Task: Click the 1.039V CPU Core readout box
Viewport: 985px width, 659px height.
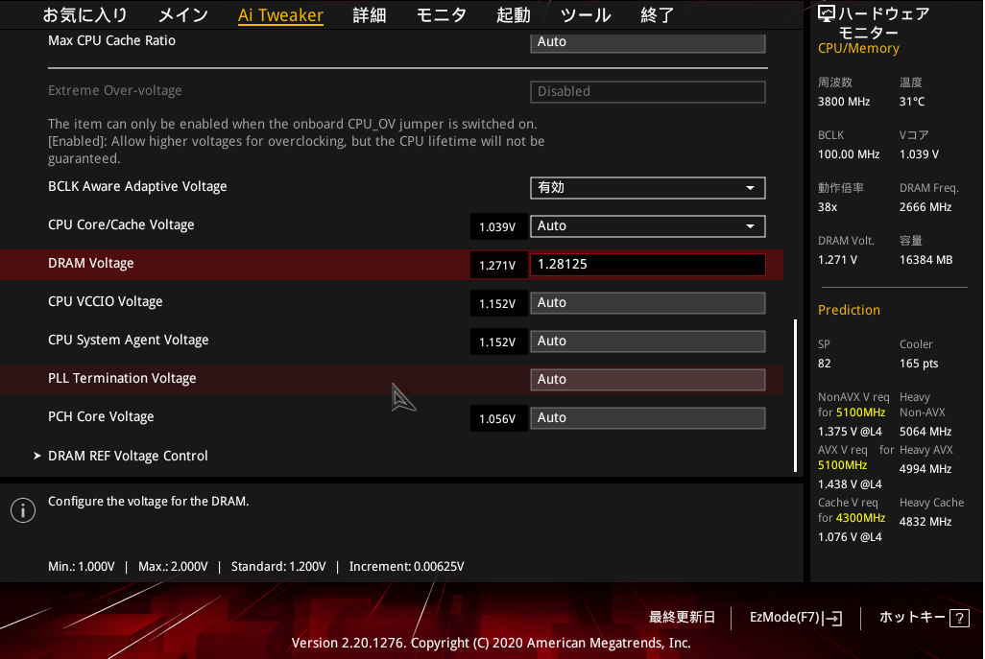Action: [x=498, y=226]
